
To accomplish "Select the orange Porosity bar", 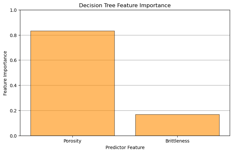I will coord(72,83).
